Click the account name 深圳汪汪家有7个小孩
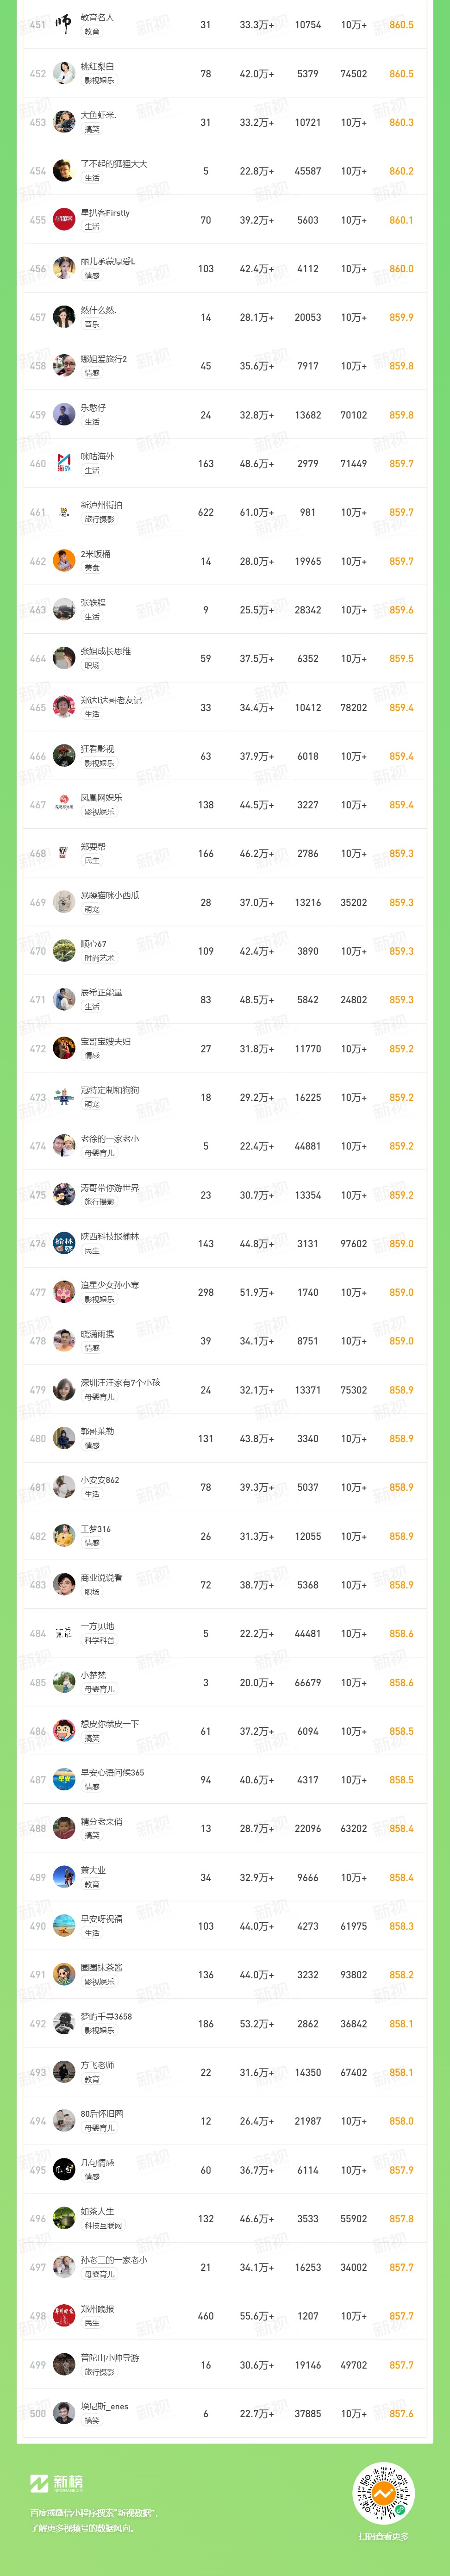Viewport: 450px width, 2576px height. pyautogui.click(x=120, y=1383)
